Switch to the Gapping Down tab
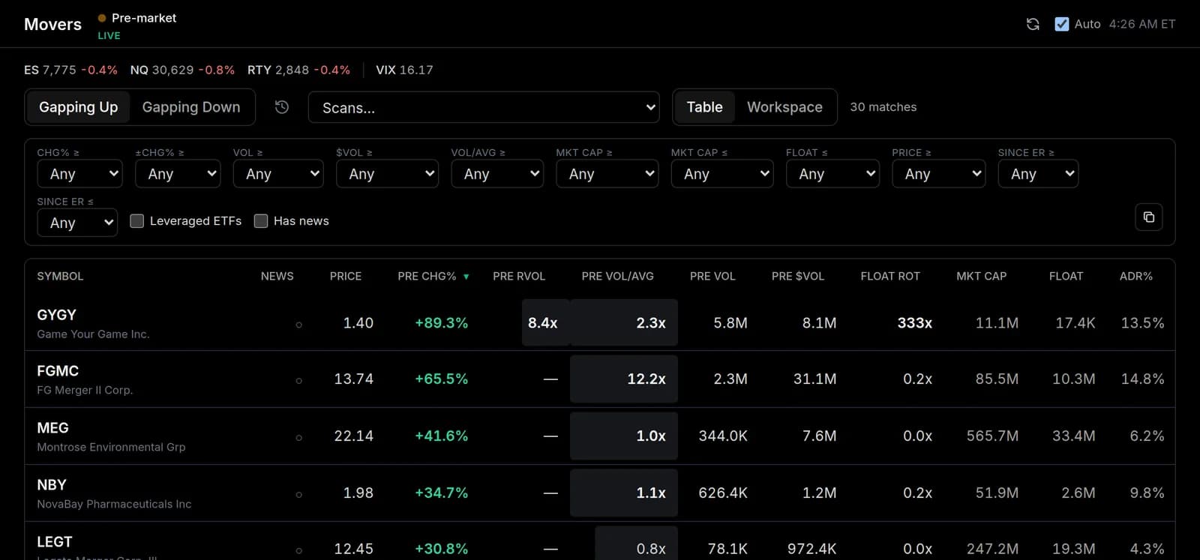1200x560 pixels. click(191, 107)
